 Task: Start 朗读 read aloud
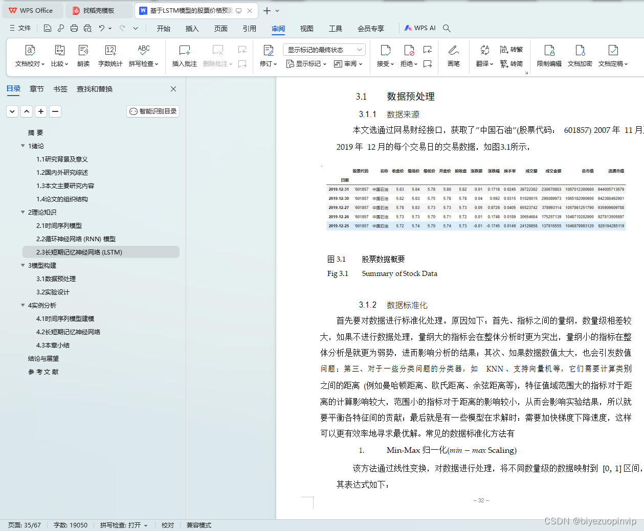[83, 56]
